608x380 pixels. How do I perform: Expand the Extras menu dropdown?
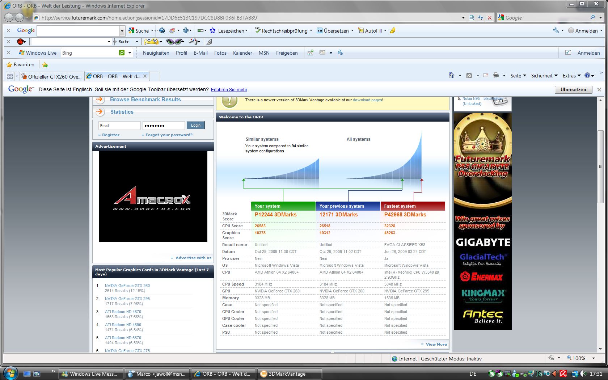coord(571,76)
